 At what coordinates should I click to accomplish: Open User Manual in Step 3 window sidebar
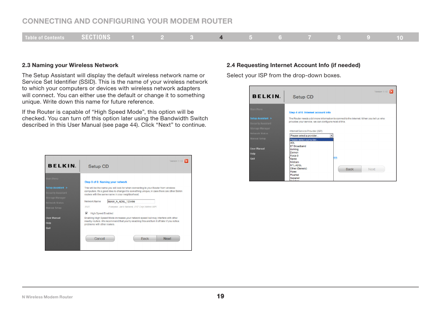click(53, 218)
